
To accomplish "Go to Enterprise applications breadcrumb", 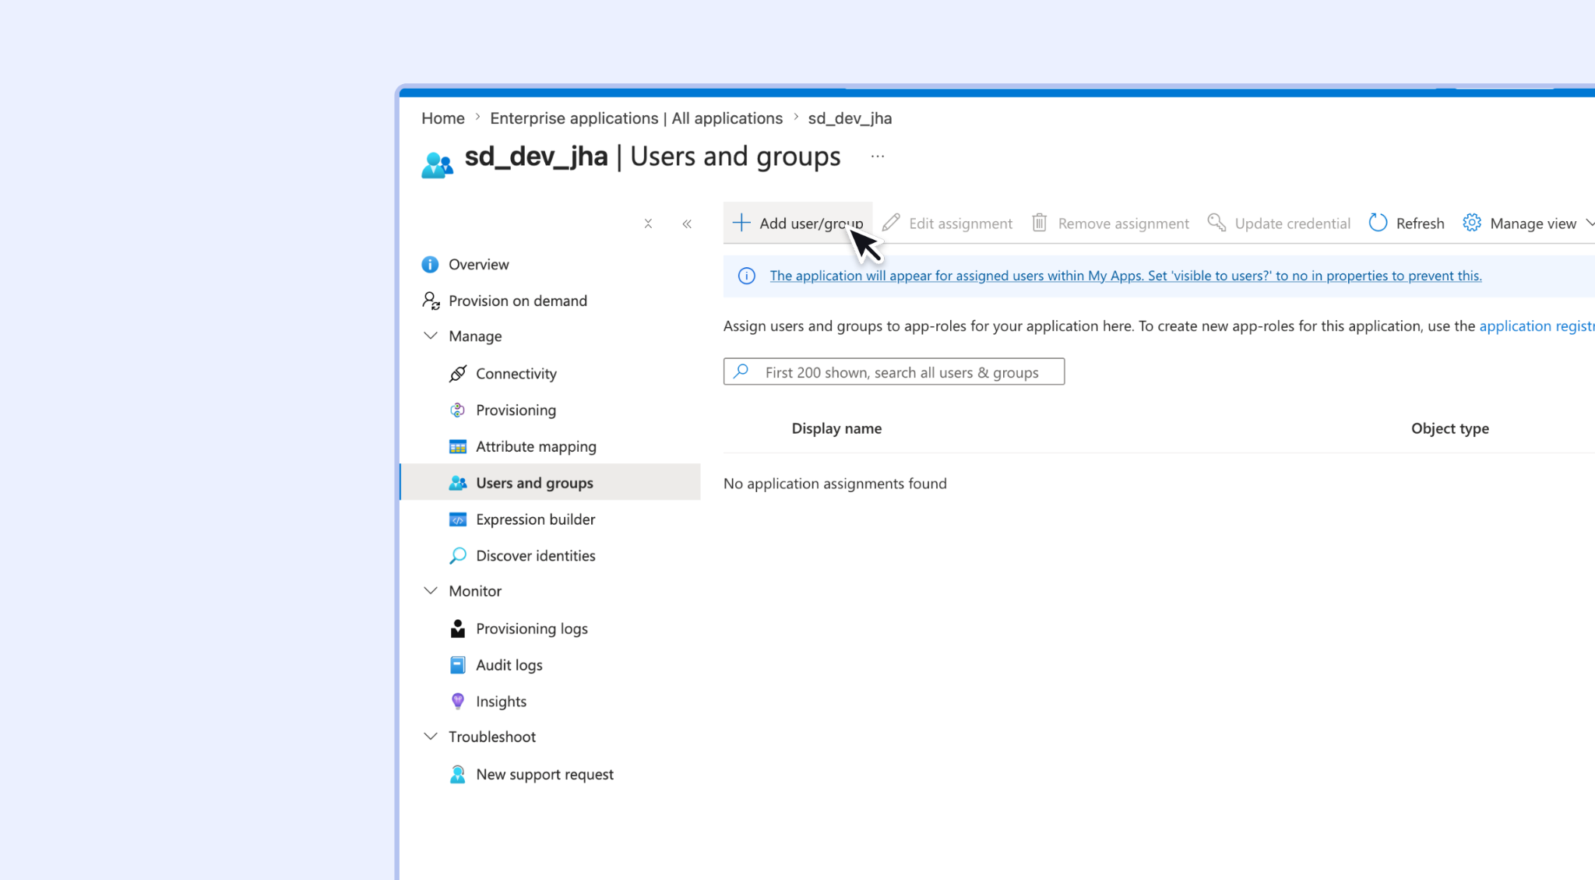I will point(636,118).
